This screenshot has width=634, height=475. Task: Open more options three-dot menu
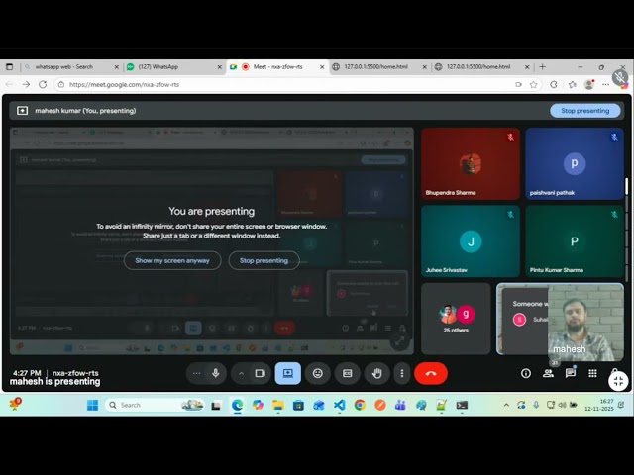pos(402,373)
